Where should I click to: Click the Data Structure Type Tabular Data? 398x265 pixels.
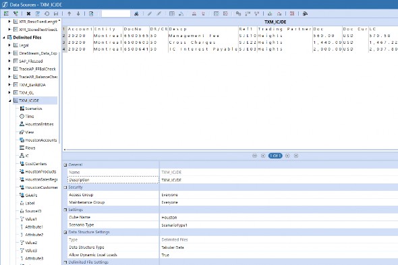[173, 247]
